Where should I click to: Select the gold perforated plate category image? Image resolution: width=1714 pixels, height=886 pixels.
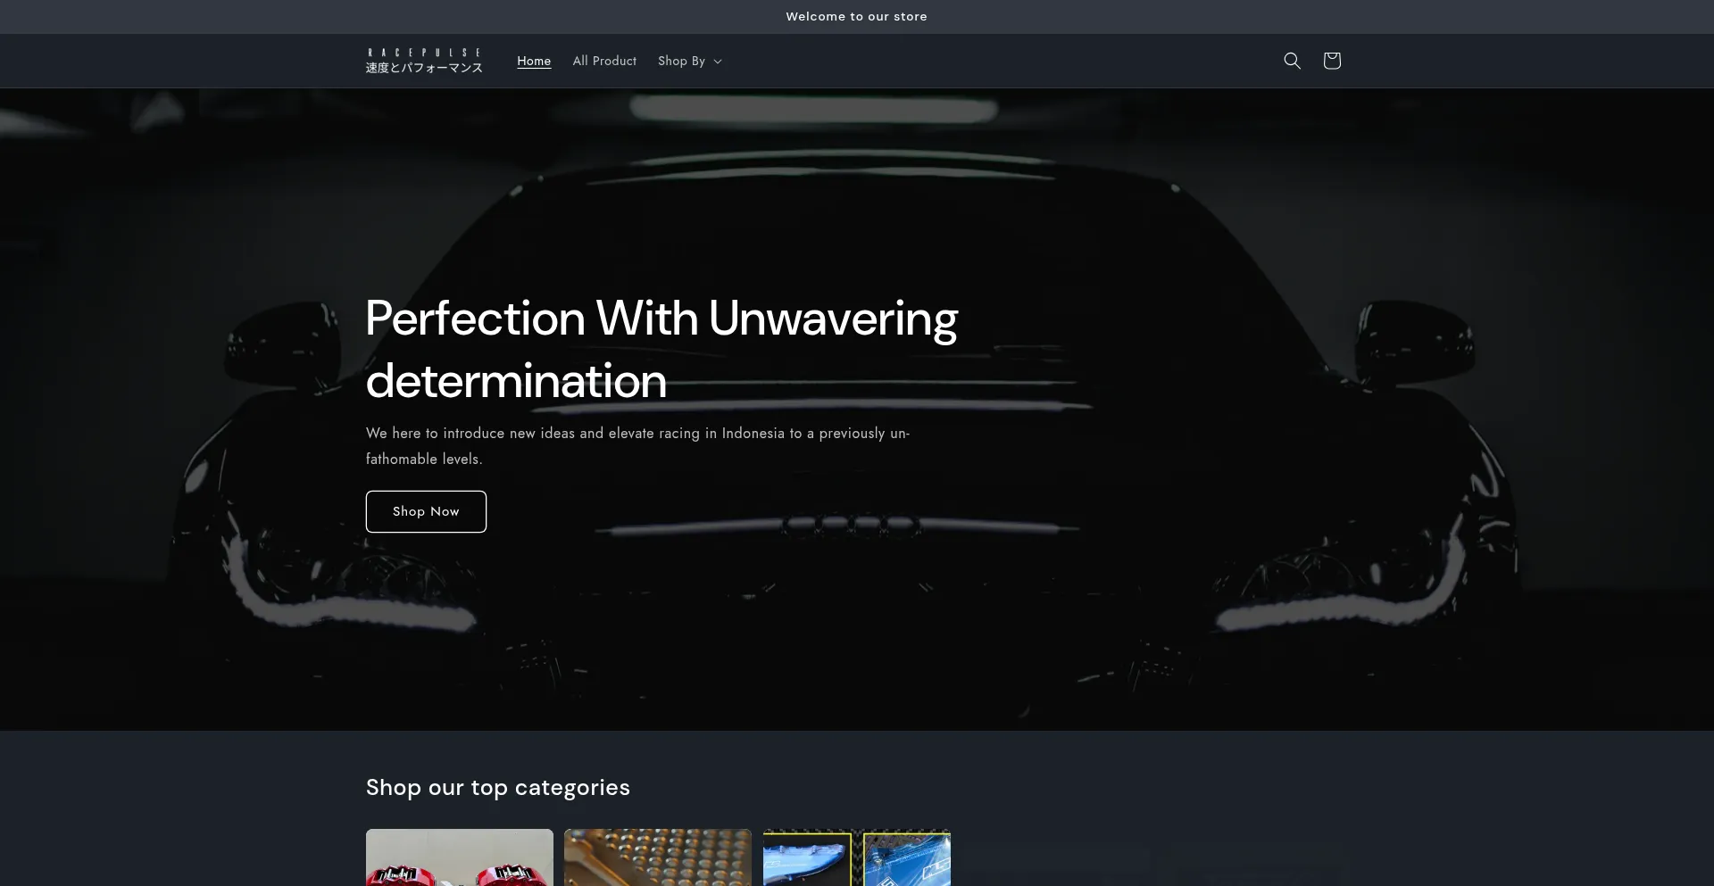(657, 857)
